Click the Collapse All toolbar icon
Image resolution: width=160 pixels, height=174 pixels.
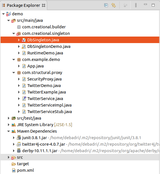106,5
